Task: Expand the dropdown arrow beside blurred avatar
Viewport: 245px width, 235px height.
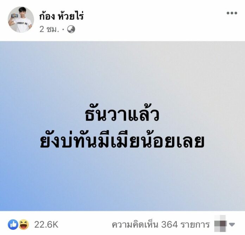Action: click(x=232, y=225)
